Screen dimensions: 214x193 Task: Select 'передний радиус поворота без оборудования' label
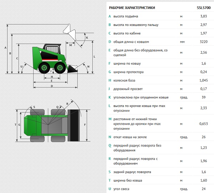pos(137,148)
